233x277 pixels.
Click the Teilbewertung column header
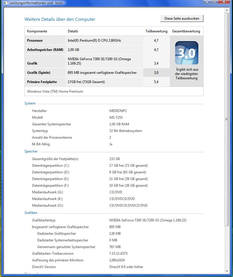(156, 31)
